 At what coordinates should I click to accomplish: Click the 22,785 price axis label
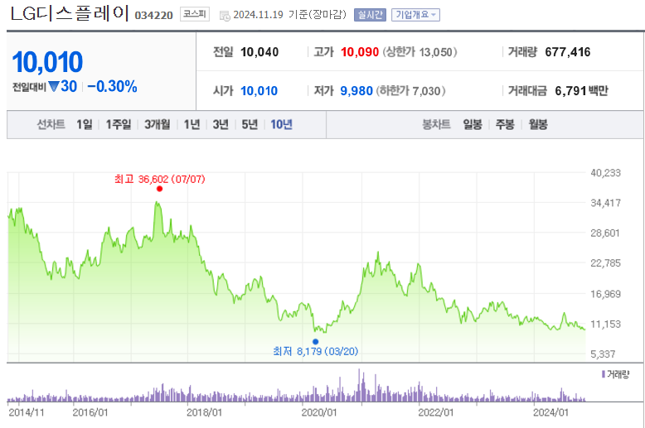(x=605, y=263)
